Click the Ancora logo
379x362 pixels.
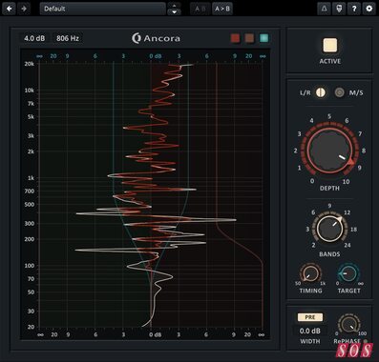coord(156,38)
